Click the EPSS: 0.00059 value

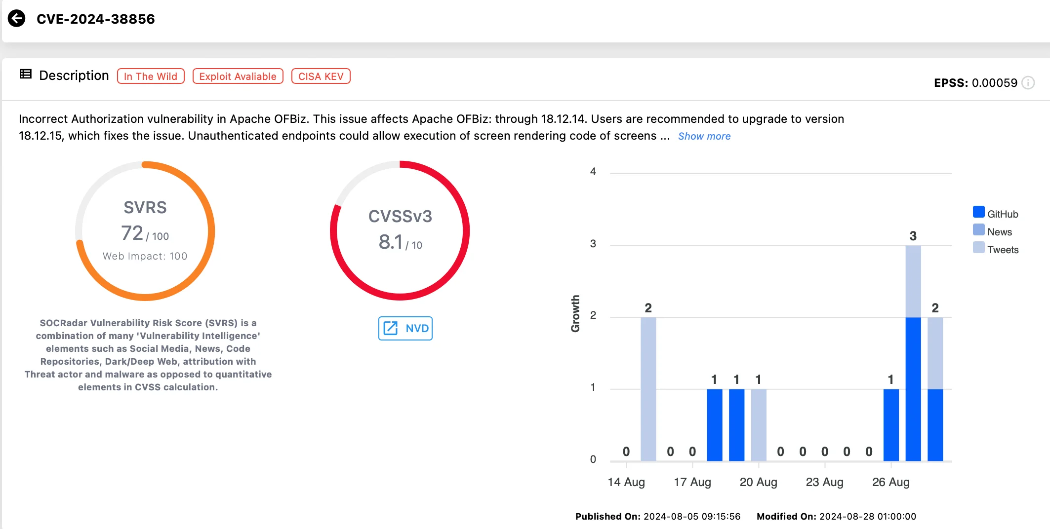(975, 83)
